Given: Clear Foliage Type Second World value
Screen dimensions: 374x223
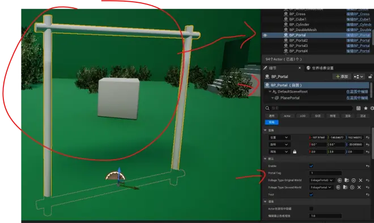Looking at the screenshot, I should click(x=359, y=187).
